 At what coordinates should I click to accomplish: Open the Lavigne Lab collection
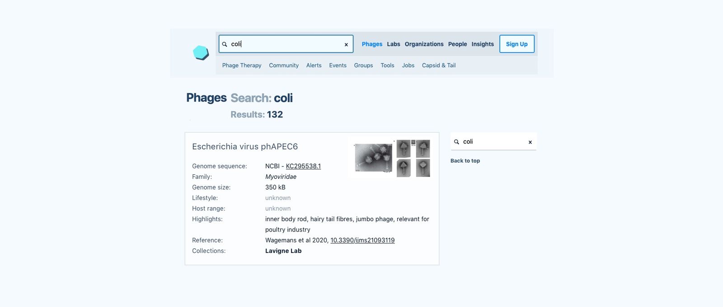(283, 251)
